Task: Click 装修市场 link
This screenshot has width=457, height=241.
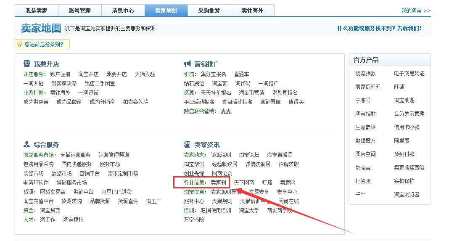Action: 33,174
